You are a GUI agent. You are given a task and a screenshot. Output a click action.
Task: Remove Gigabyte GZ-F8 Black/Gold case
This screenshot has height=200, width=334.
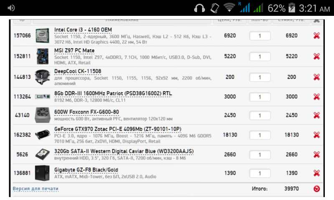click(316, 173)
